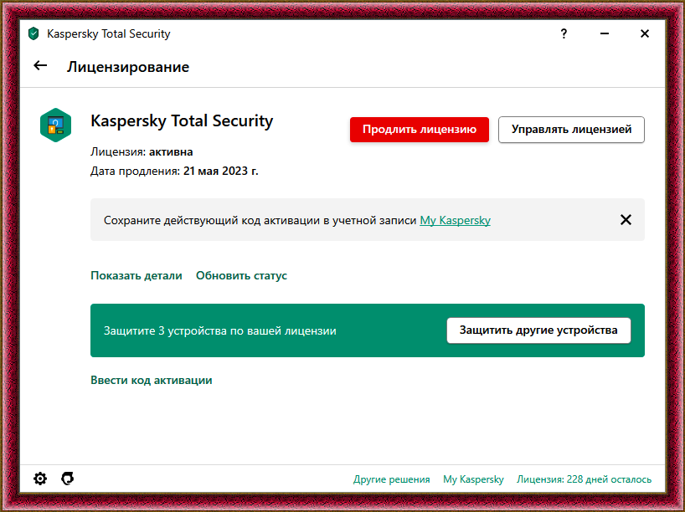Click the license status text активна
Viewport: 685px width, 512px height.
171,152
